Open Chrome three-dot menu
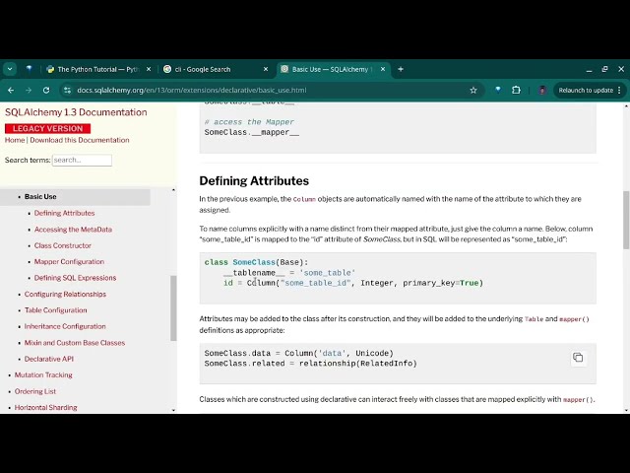630x473 pixels. tap(619, 90)
